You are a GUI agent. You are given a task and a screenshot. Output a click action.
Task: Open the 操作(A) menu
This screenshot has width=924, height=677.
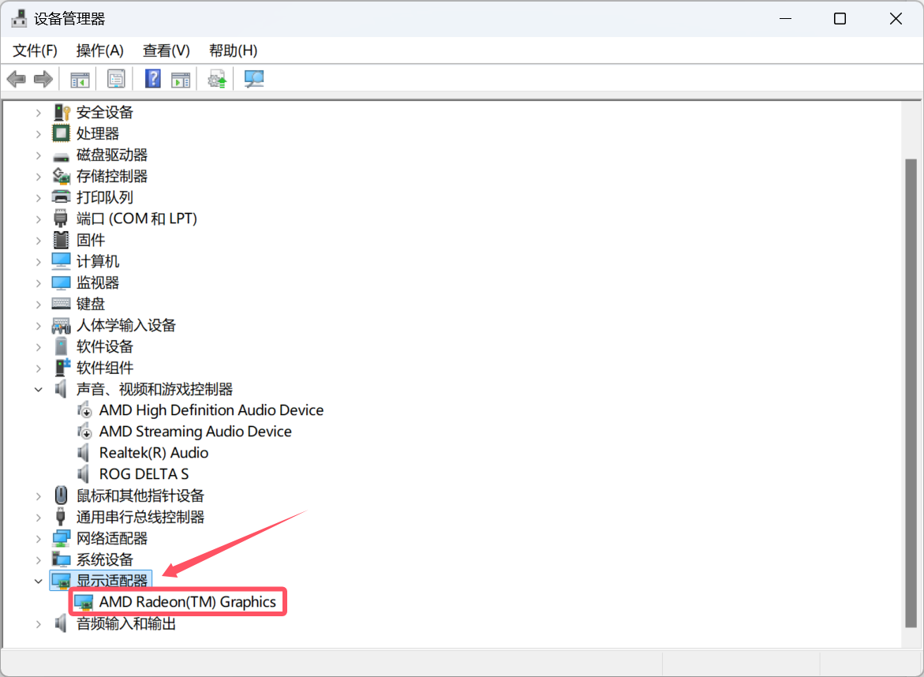pyautogui.click(x=99, y=50)
